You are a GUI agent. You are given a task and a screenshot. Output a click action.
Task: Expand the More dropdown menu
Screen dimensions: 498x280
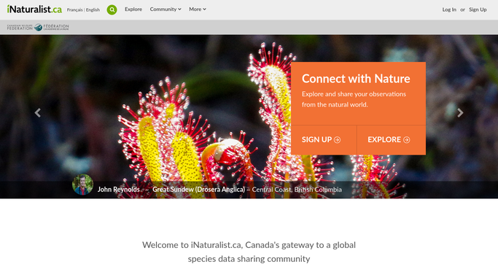198,9
